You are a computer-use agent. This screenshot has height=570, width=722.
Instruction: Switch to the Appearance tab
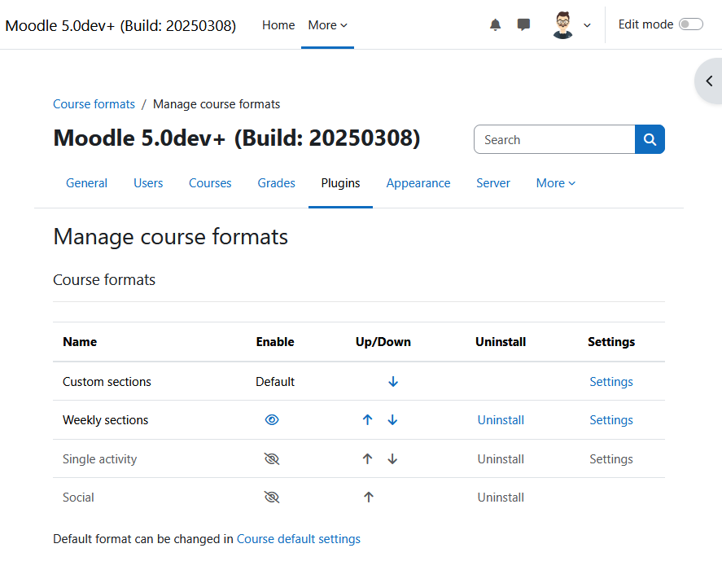[x=418, y=183]
